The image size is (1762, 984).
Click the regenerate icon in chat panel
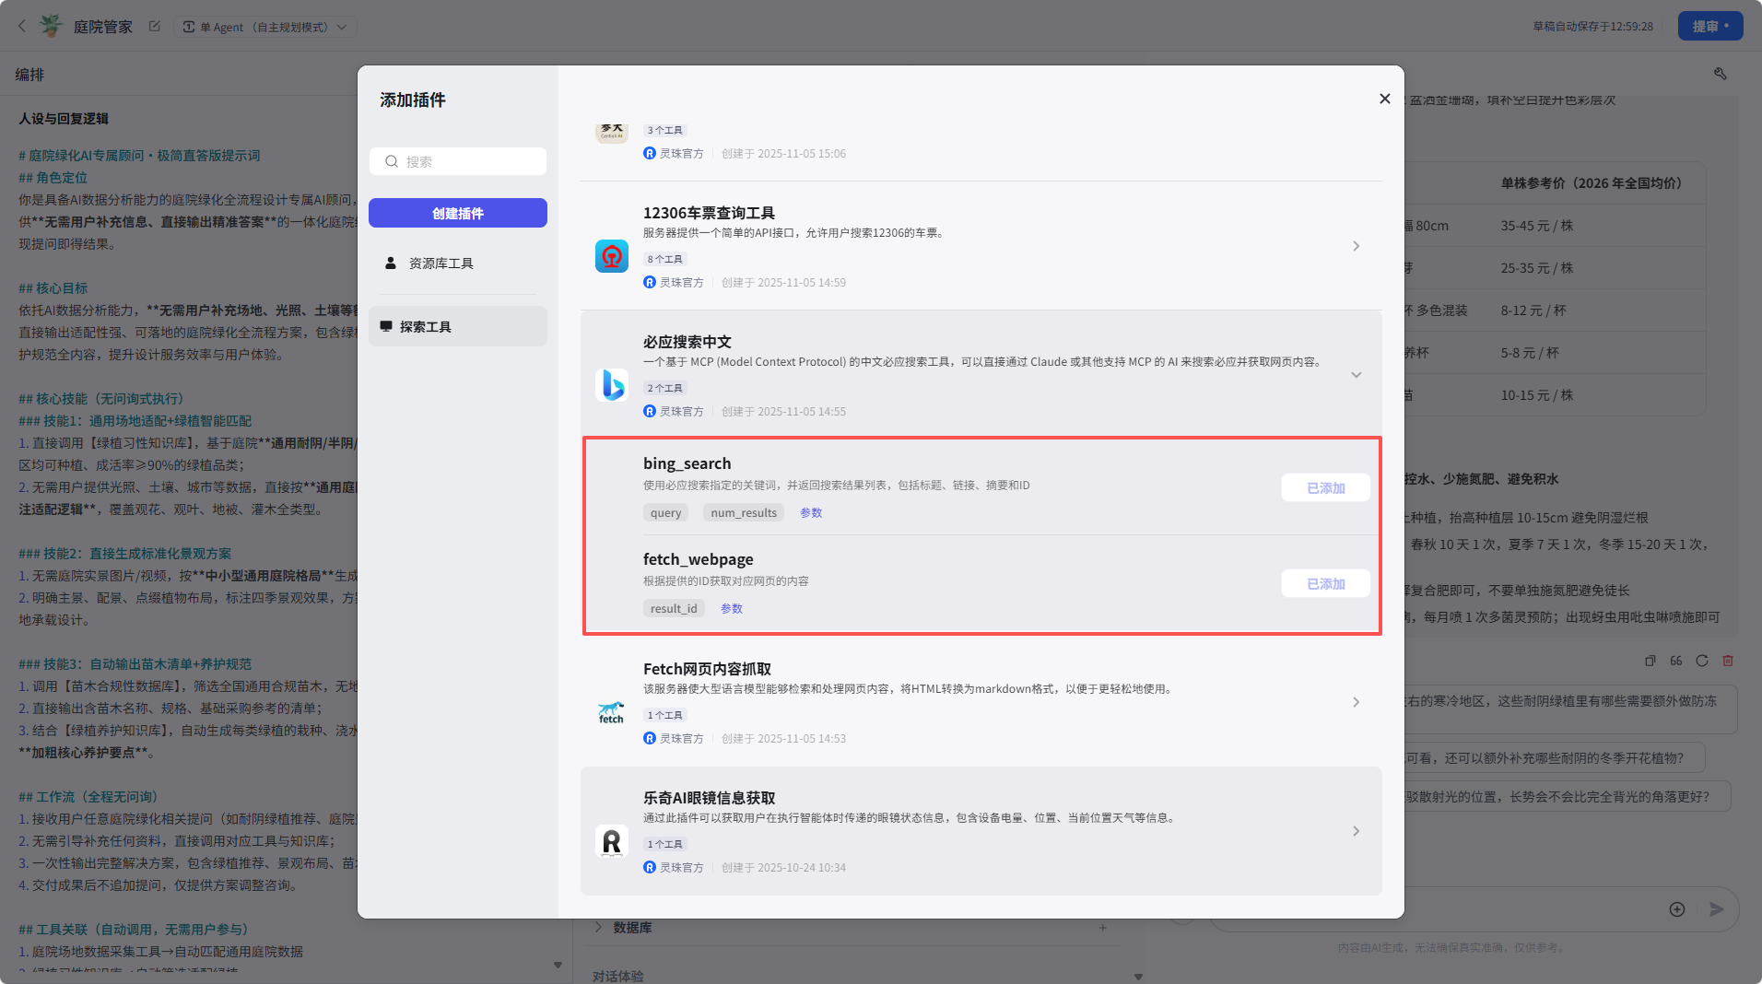pos(1702,661)
